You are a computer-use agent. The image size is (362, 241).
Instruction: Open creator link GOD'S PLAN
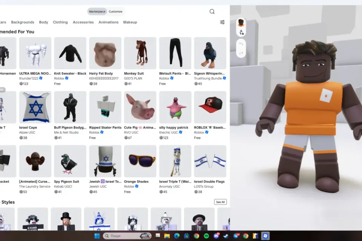coord(133,78)
